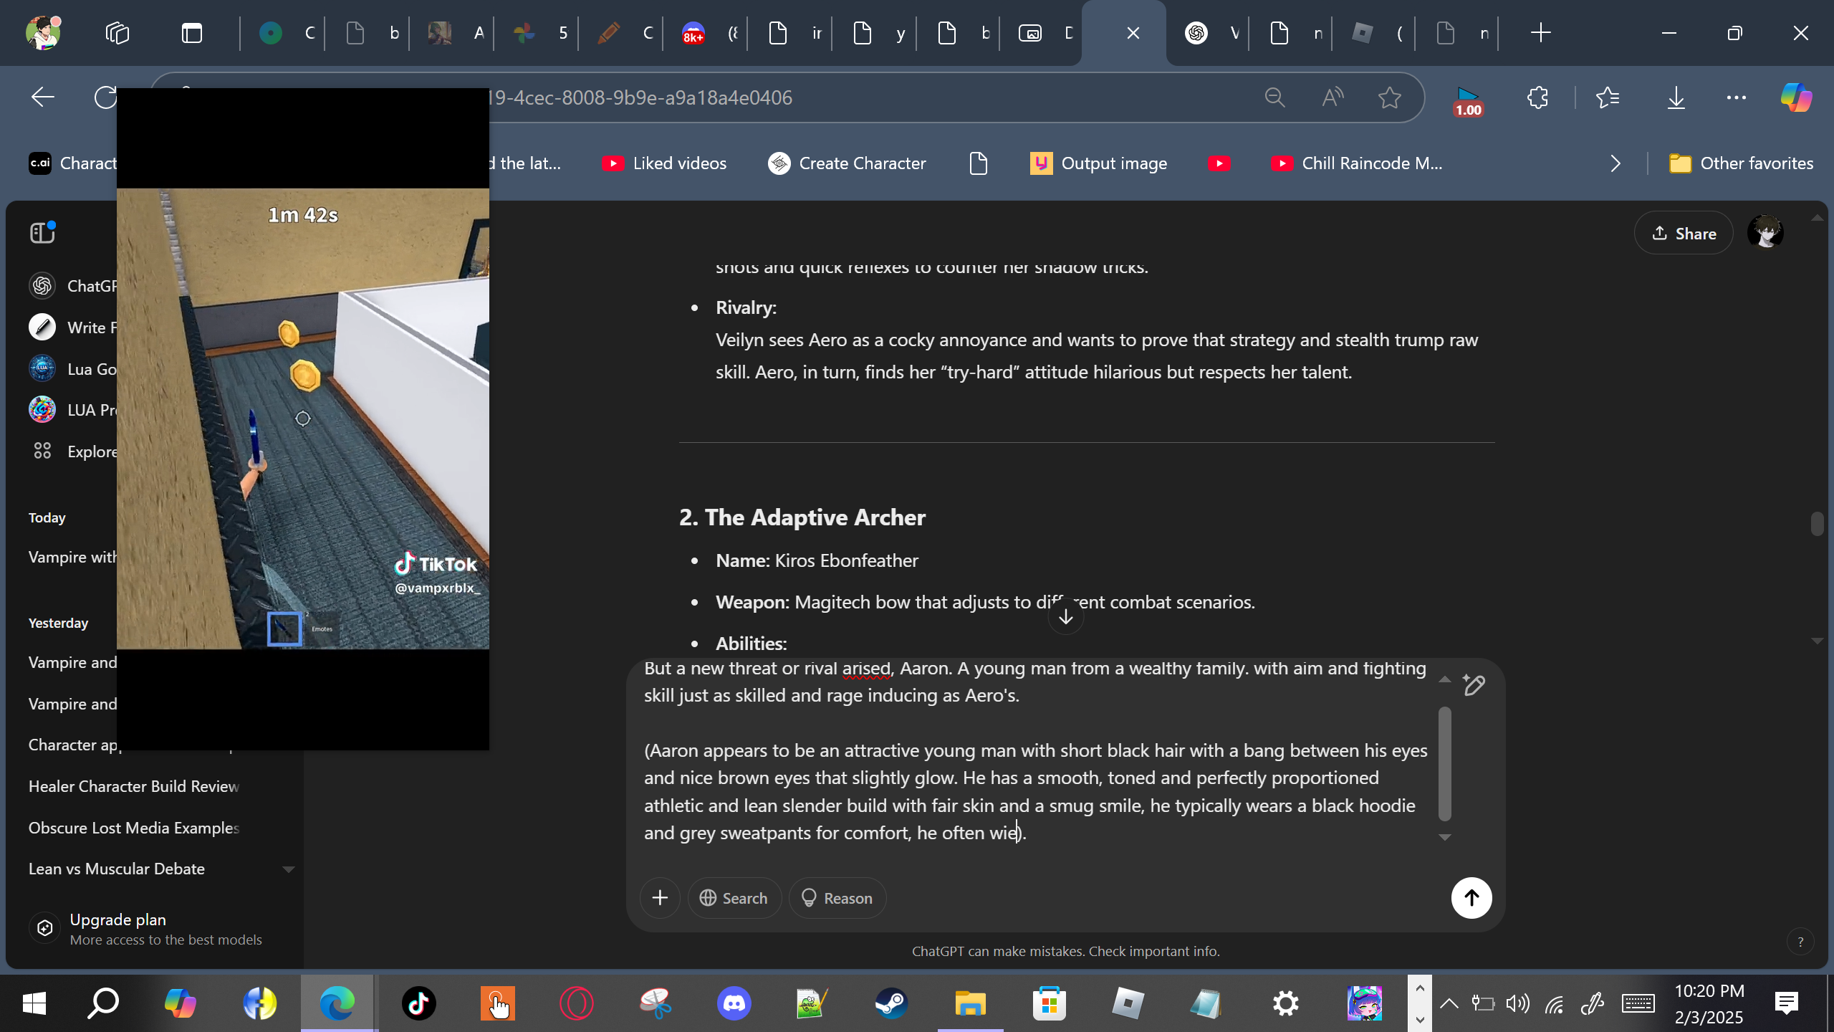1834x1032 pixels.
Task: Open Edge Settings and more menu
Action: pyautogui.click(x=1737, y=97)
